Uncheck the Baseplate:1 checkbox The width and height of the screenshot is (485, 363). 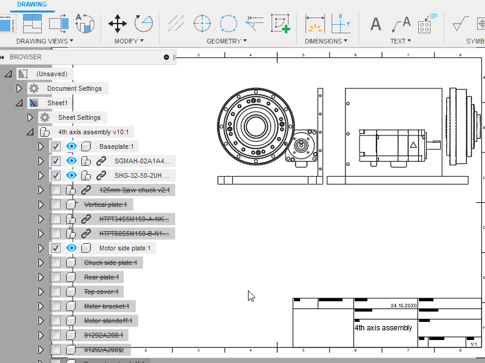pos(56,146)
